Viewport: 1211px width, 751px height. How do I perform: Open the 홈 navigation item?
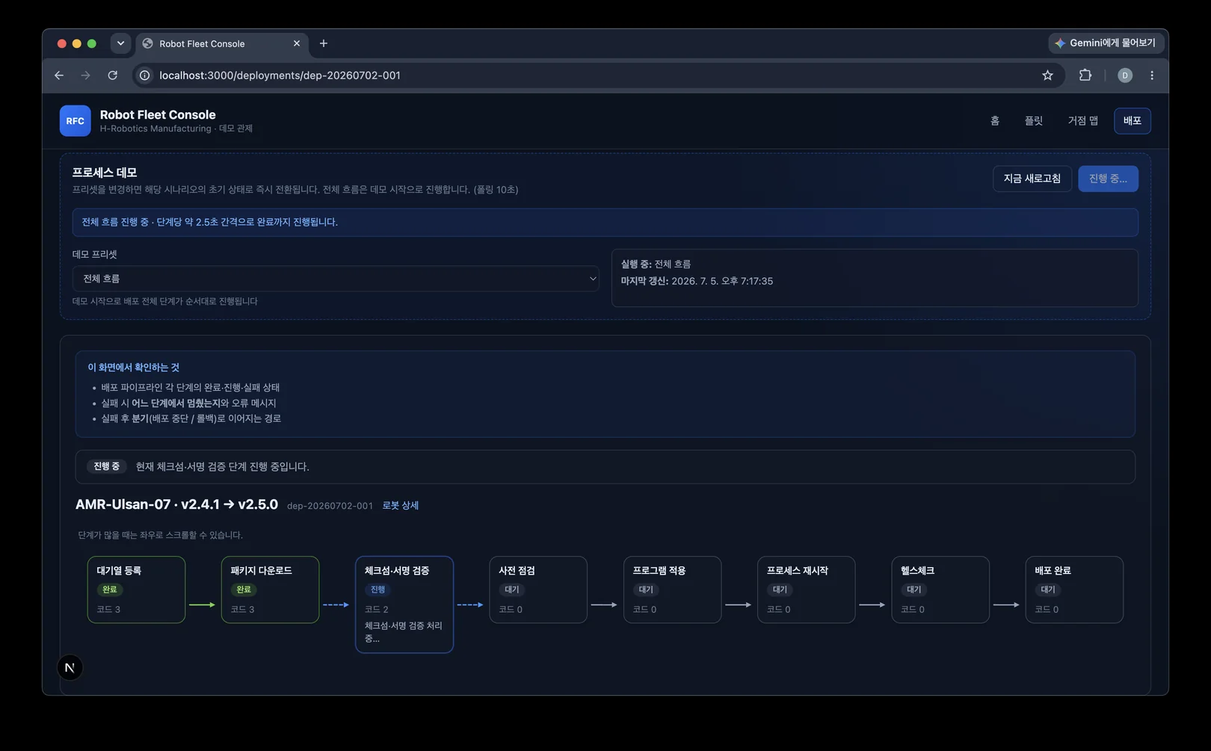(995, 121)
